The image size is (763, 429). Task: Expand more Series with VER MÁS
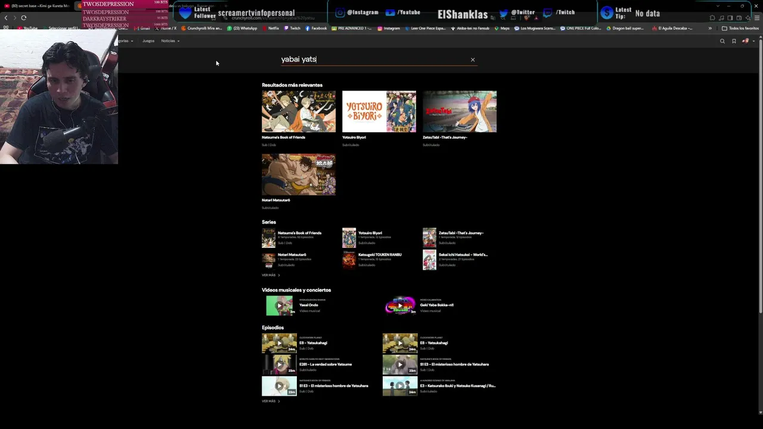271,275
